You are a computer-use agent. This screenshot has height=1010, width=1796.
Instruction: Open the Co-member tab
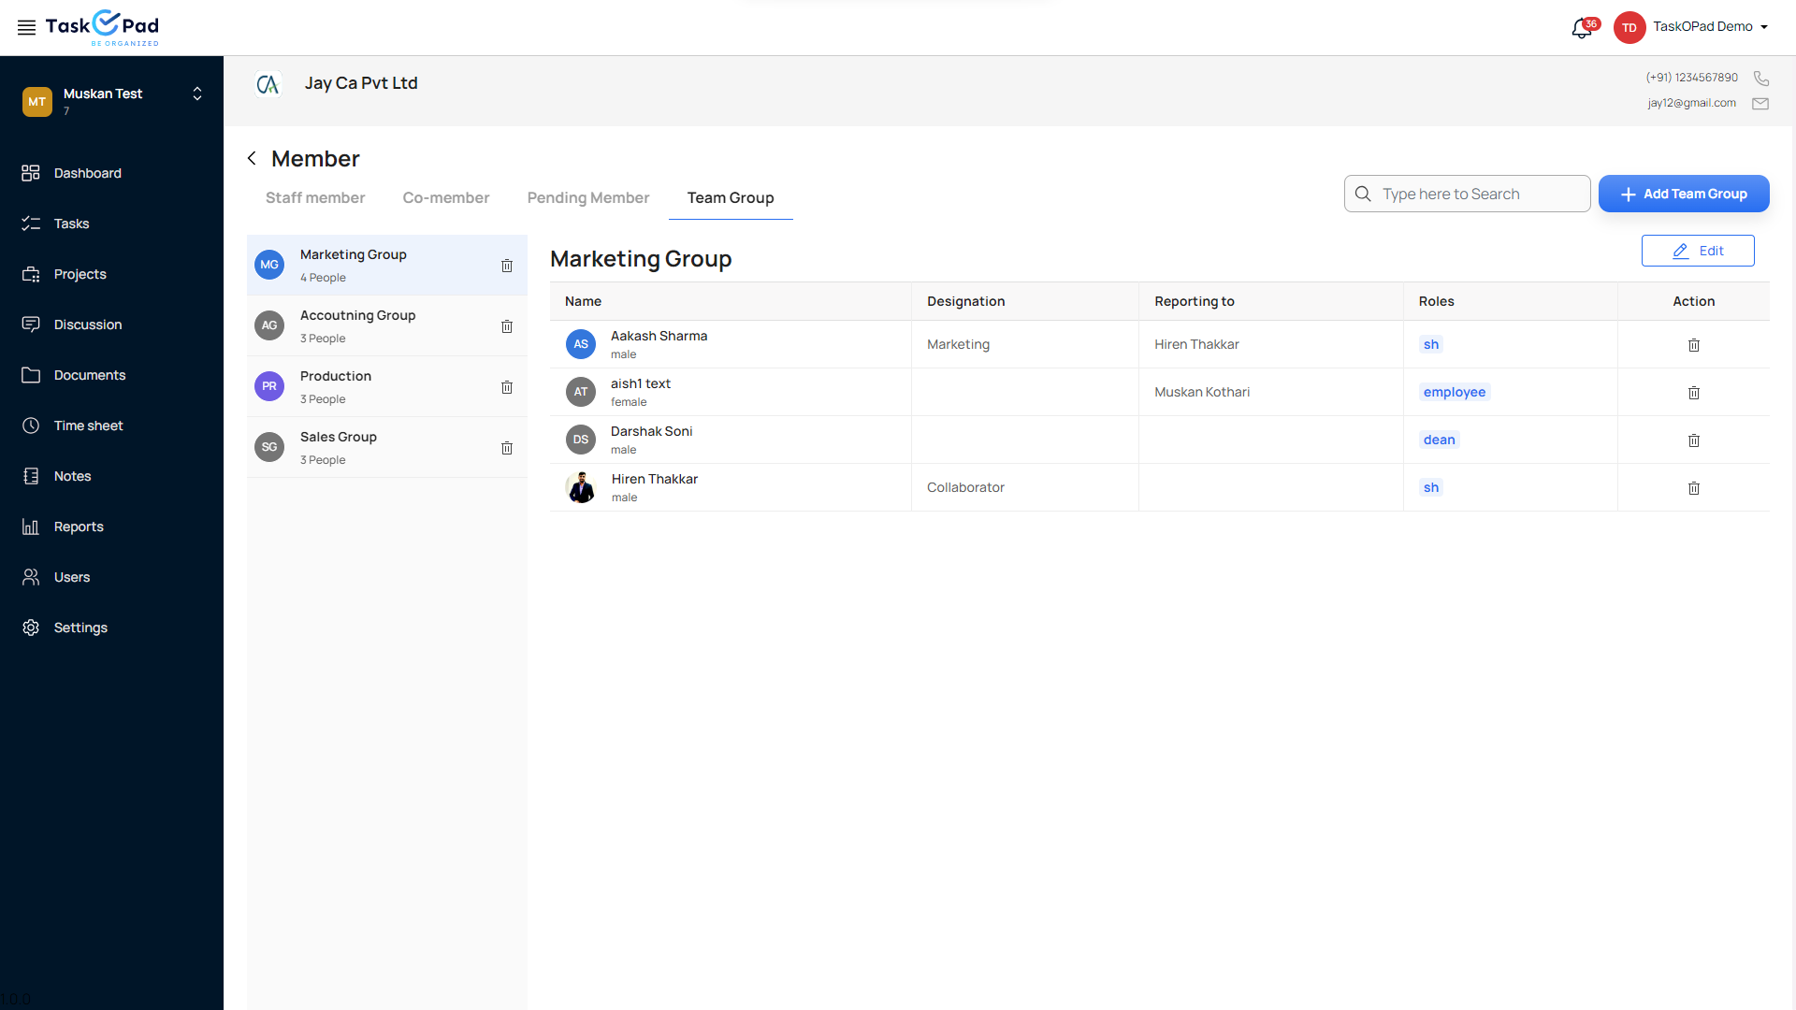pos(445,197)
